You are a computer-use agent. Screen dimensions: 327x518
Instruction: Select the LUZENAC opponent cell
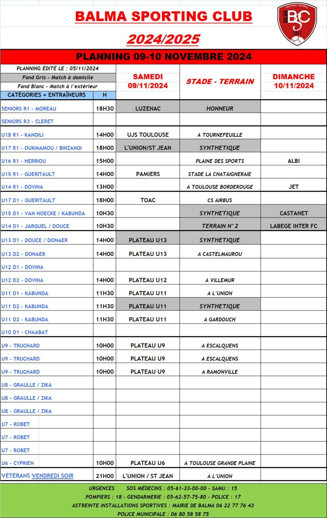tap(148, 108)
